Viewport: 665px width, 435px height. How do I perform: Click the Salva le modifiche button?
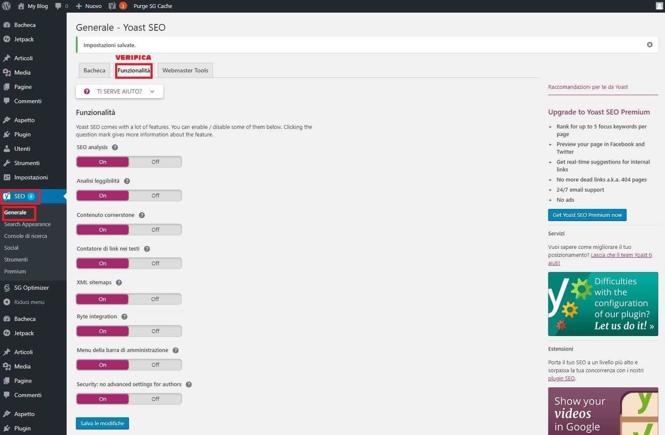point(102,423)
